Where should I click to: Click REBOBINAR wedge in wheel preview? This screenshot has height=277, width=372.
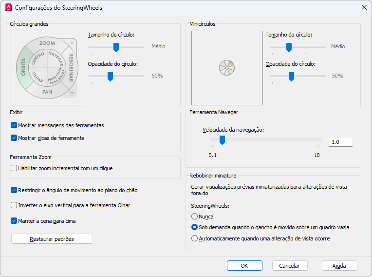pyautogui.click(x=71, y=67)
